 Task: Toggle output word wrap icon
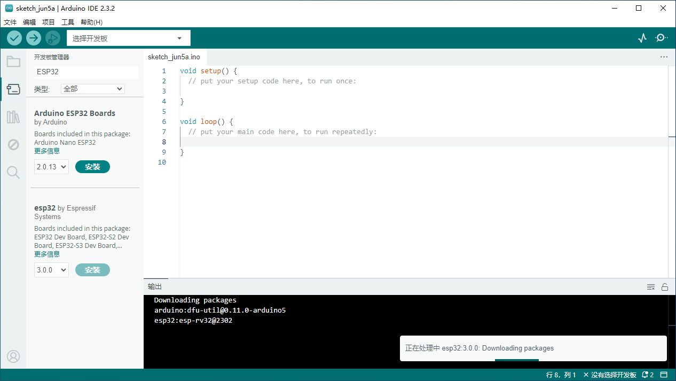pyautogui.click(x=651, y=287)
